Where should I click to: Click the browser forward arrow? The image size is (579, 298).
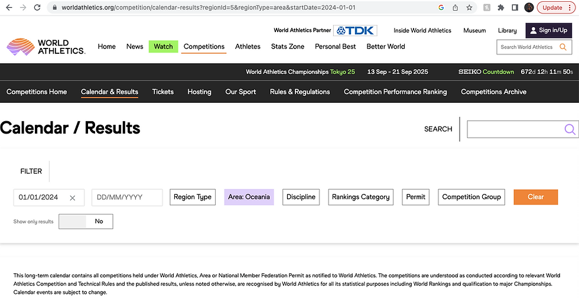click(23, 8)
